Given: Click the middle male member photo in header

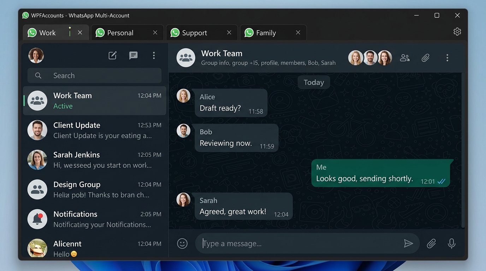Looking at the screenshot, I should point(370,58).
